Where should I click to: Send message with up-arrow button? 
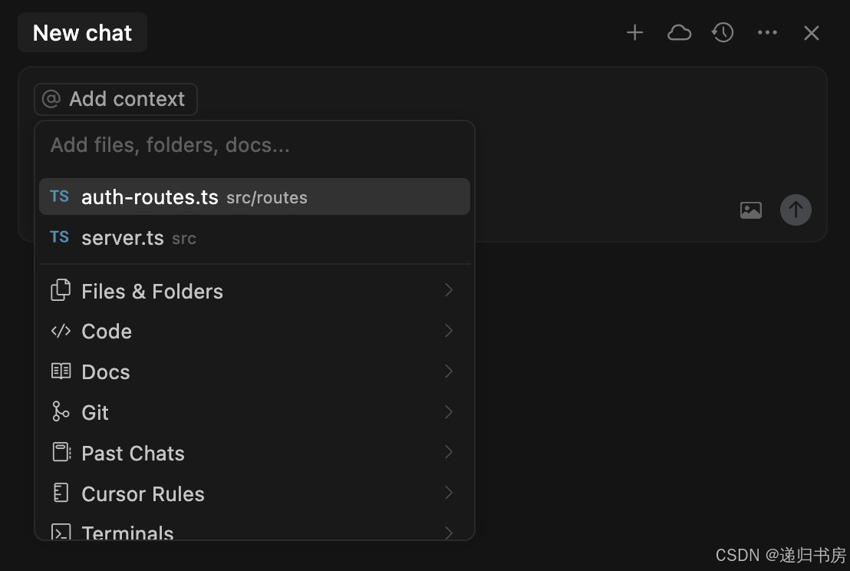point(796,210)
